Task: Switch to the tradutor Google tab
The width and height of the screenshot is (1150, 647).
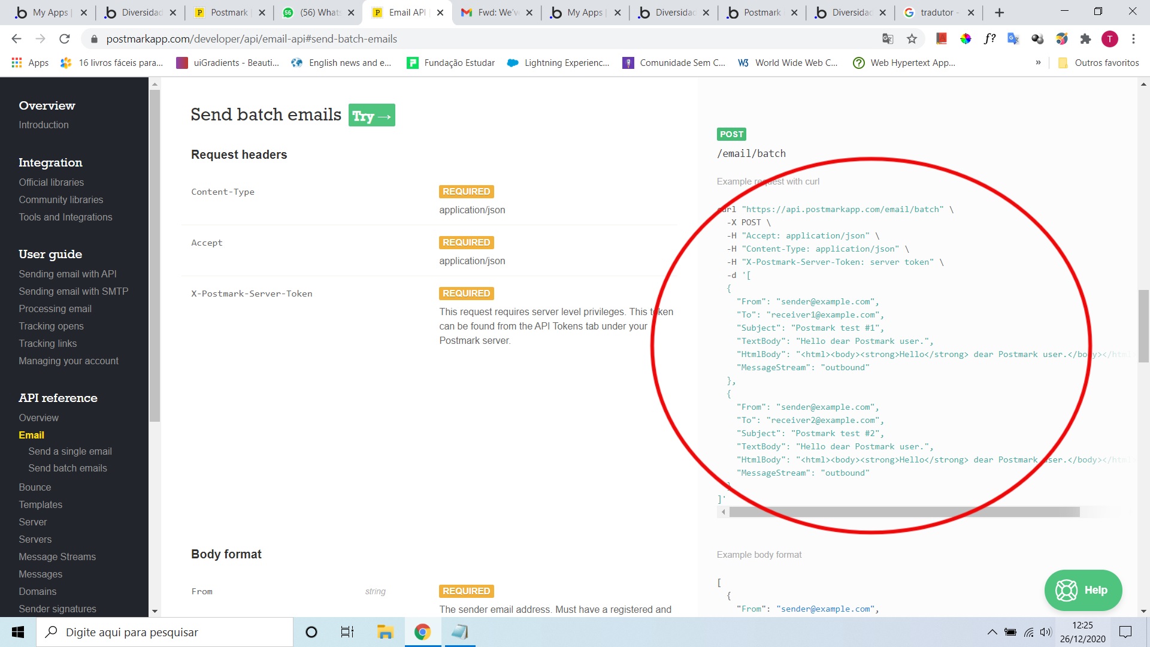Action: point(938,13)
